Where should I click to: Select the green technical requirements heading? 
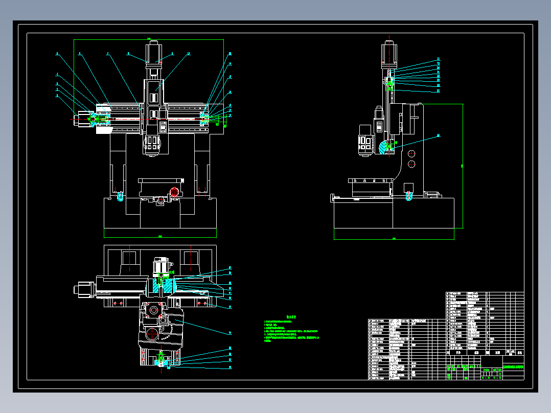click(291, 317)
